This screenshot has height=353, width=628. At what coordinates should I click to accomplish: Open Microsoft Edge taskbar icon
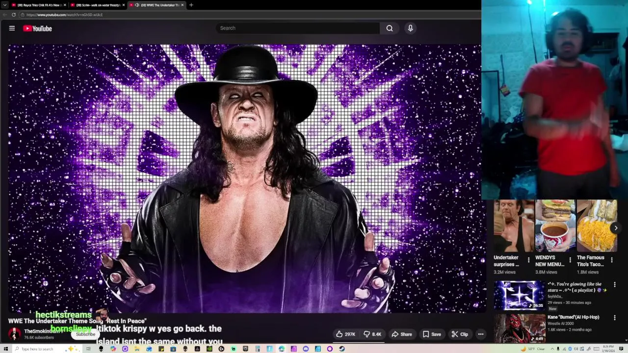282,349
